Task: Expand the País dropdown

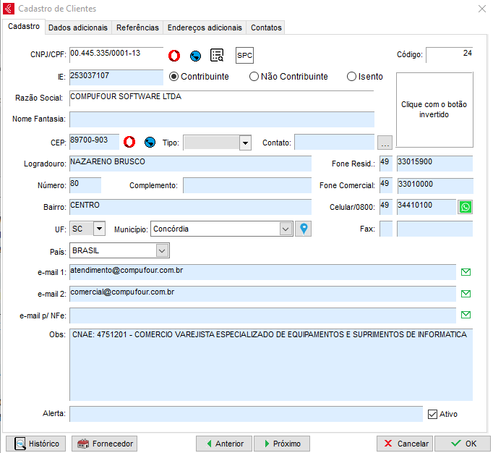Action: (x=162, y=250)
